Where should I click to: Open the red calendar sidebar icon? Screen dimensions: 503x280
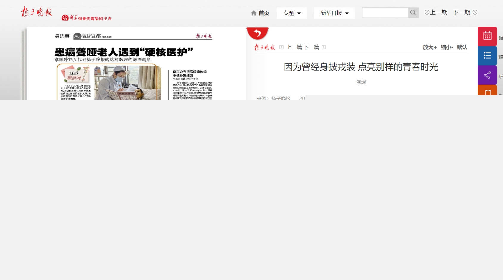(x=487, y=36)
